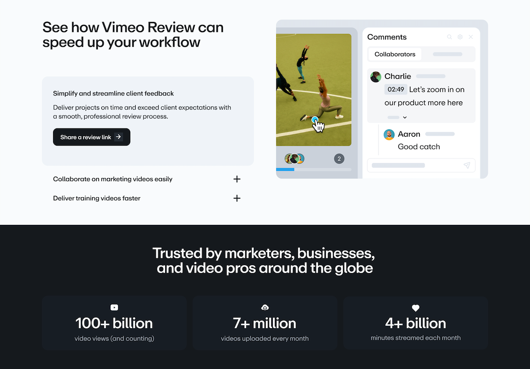This screenshot has height=369, width=530.
Task: Close the Comments panel with X icon
Action: click(471, 37)
